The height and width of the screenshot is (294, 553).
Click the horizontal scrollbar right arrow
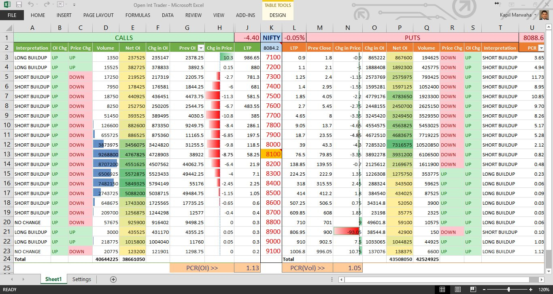pos(542,279)
